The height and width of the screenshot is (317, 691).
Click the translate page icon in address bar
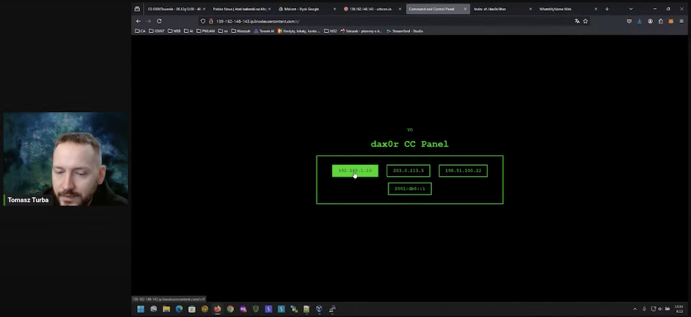coord(576,21)
